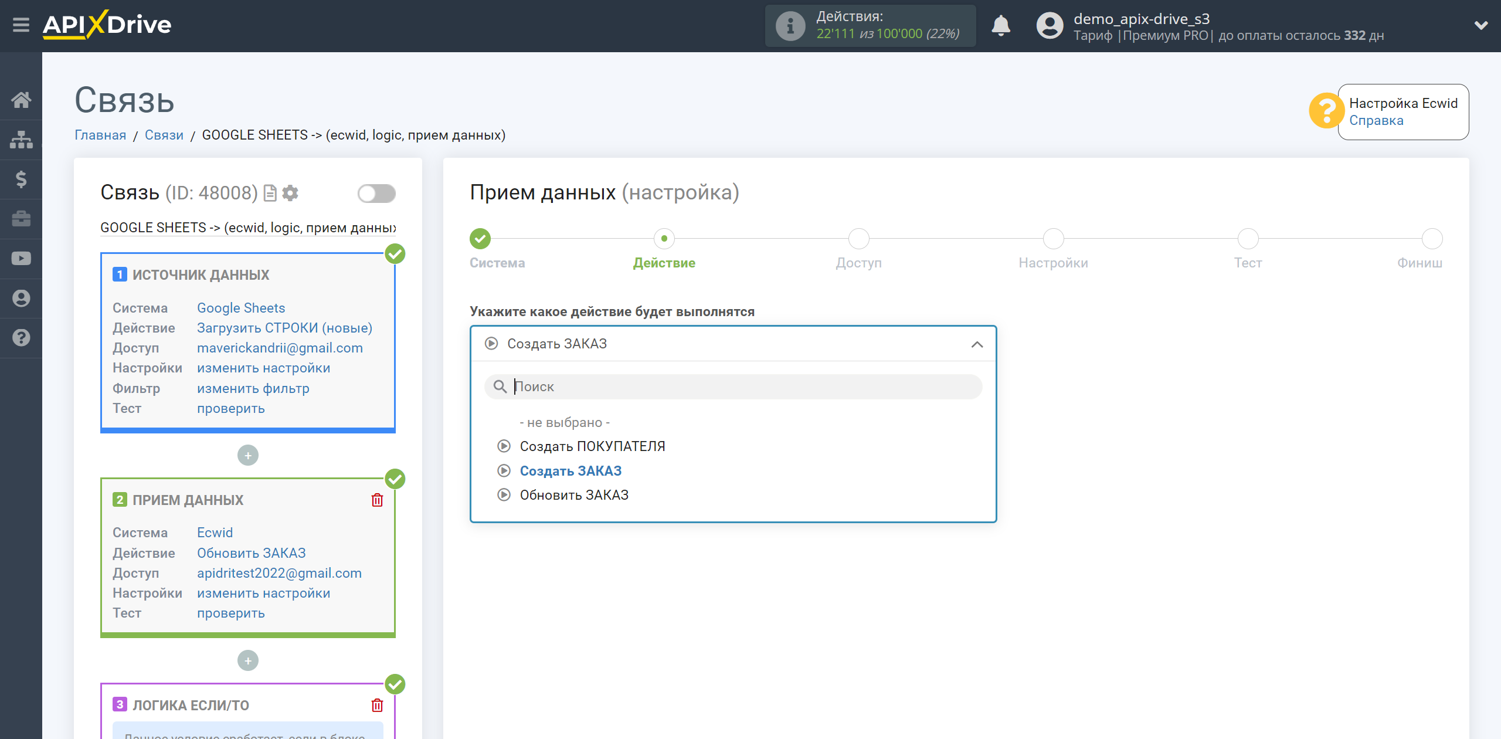
Task: Go to Доступ step
Action: pos(858,239)
